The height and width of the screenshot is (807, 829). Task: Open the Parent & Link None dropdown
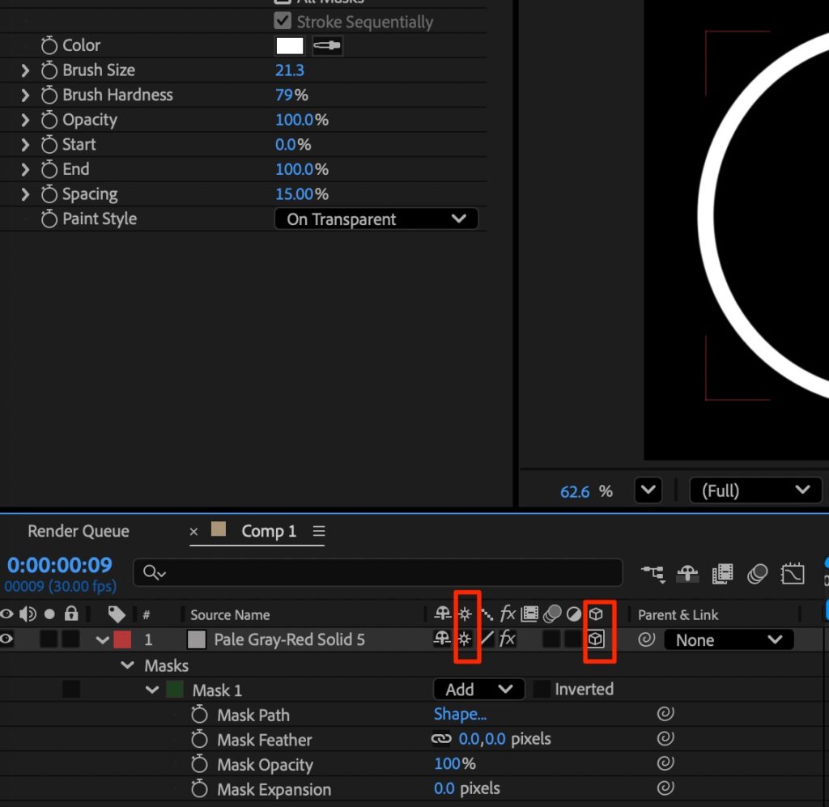pyautogui.click(x=729, y=639)
